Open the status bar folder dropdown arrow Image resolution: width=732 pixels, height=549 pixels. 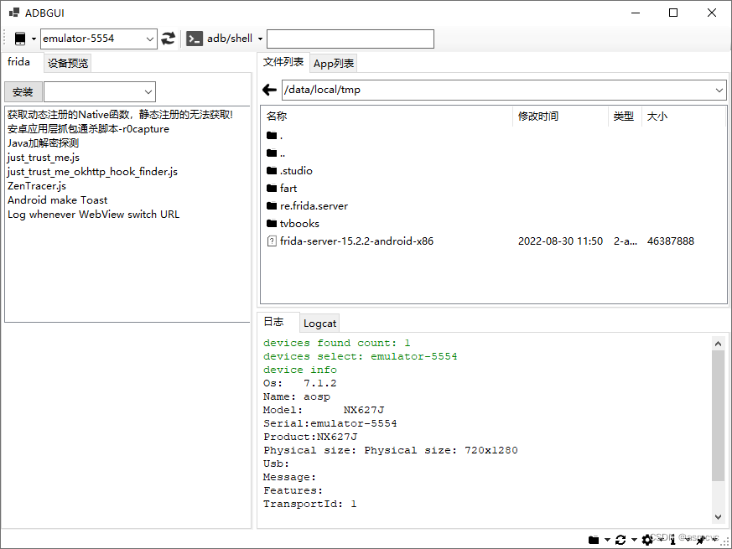tap(607, 540)
